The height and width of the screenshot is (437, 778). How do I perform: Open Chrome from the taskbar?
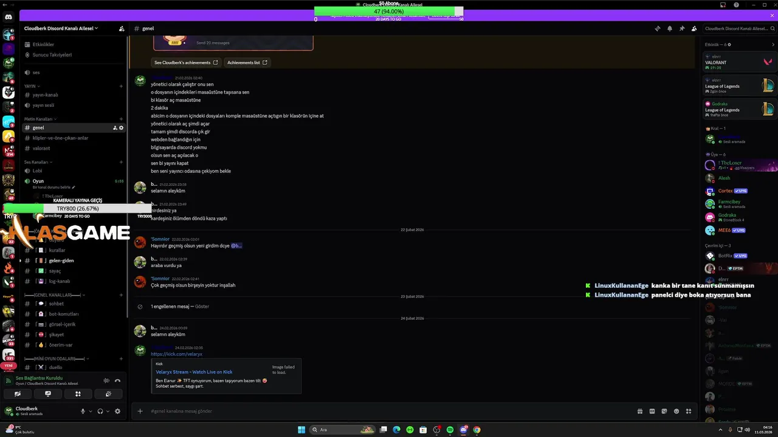click(x=477, y=430)
